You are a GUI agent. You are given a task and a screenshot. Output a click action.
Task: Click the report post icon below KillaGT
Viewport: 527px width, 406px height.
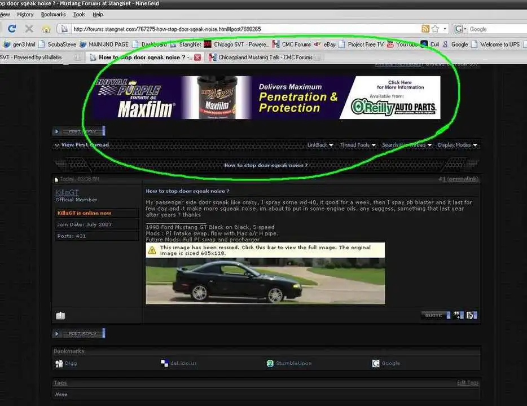[60, 316]
